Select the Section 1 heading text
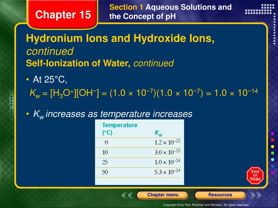Image resolution: width=278 pixels, height=208 pixels. [170, 12]
